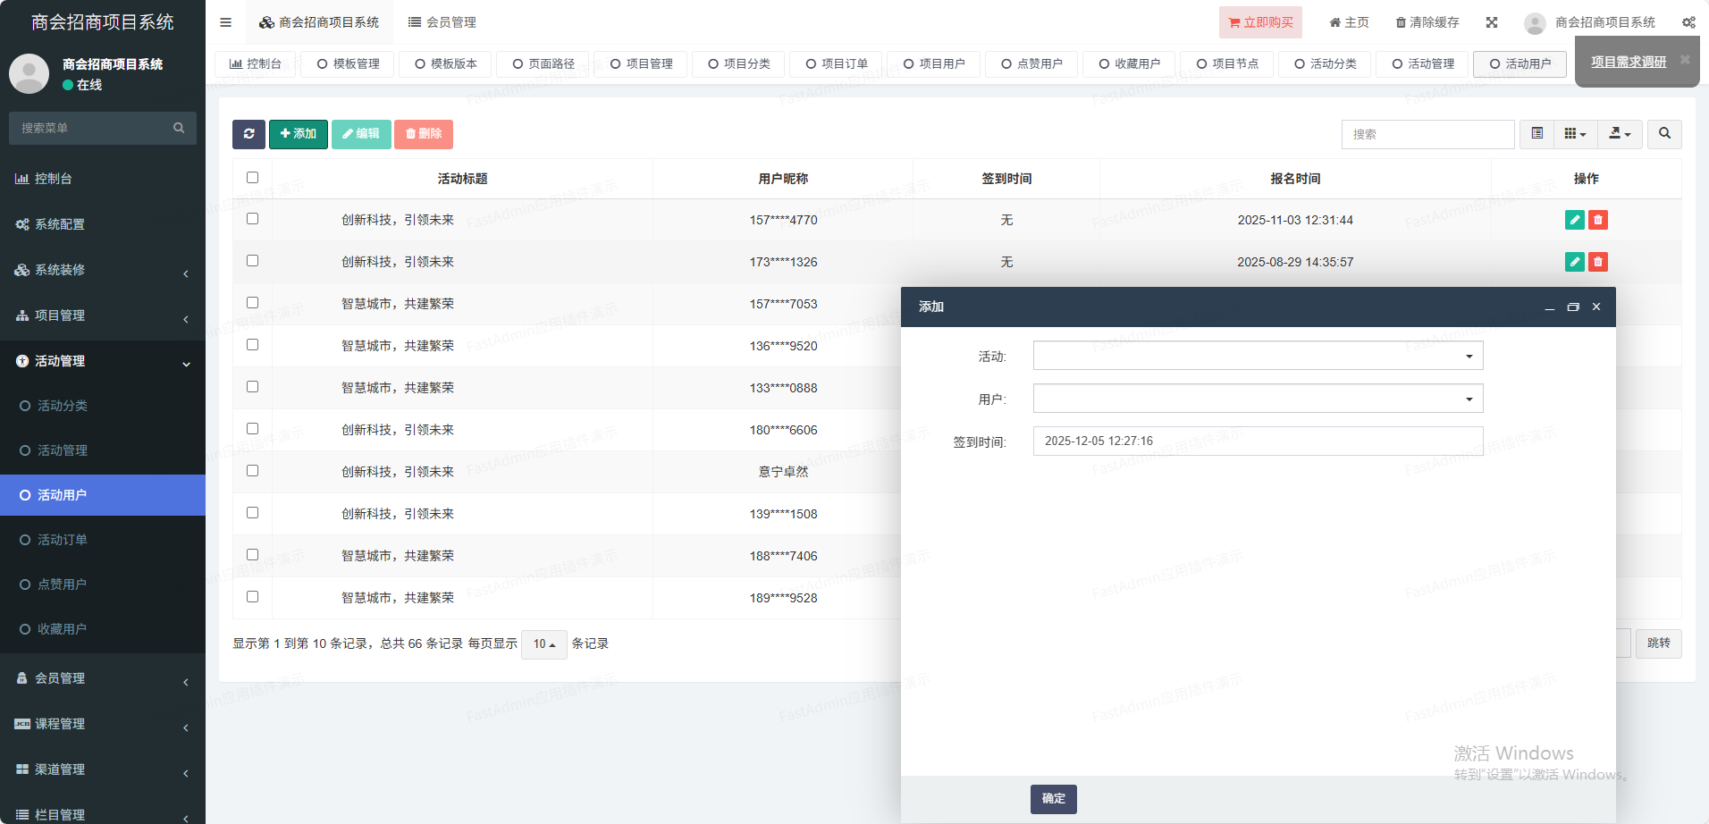Click the red 立即购买 button
The image size is (1709, 824).
pos(1260,22)
